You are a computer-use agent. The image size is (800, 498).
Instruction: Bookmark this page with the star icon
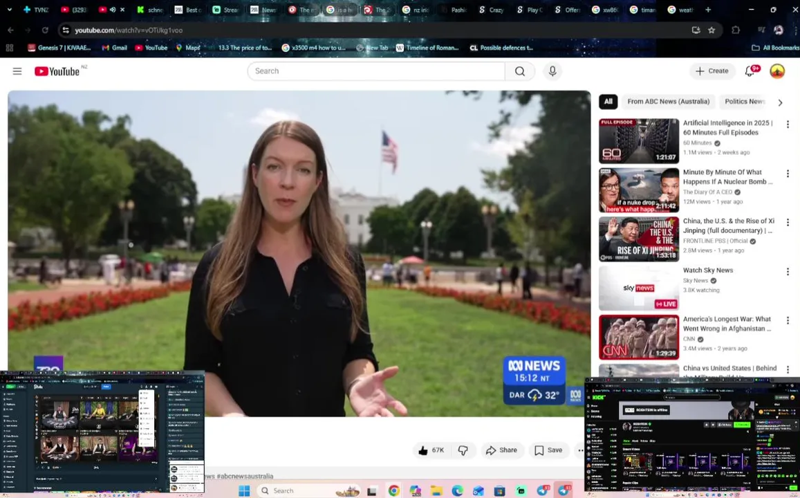(x=711, y=30)
